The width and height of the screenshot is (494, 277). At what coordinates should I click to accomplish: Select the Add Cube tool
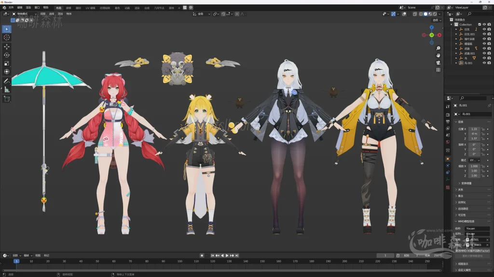[7, 99]
